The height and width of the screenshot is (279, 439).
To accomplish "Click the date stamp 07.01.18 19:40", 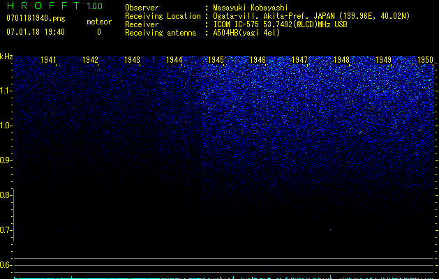I will 36,32.
